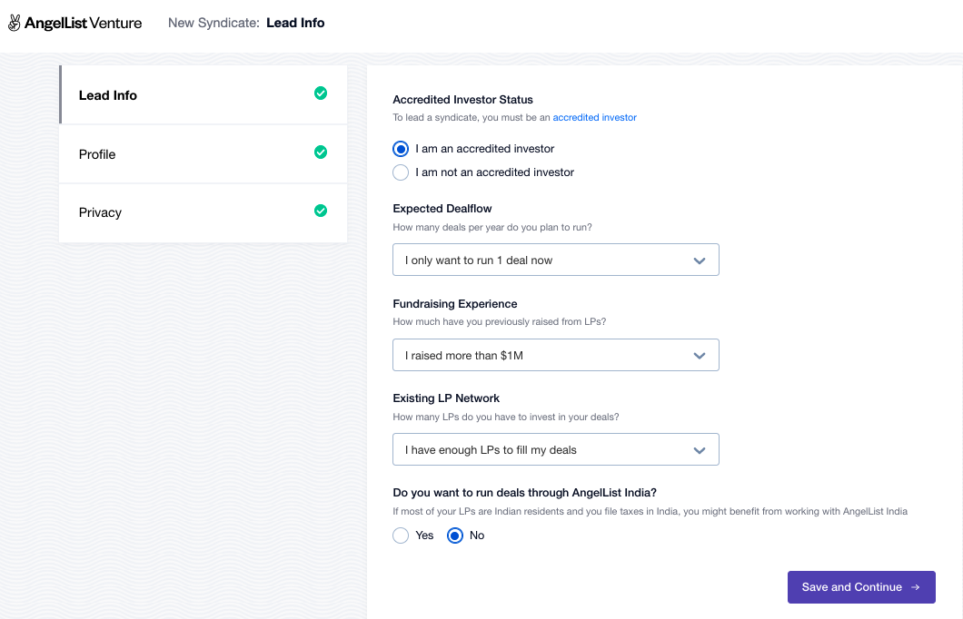
Task: Open the Existing LP Network dropdown
Action: click(556, 449)
